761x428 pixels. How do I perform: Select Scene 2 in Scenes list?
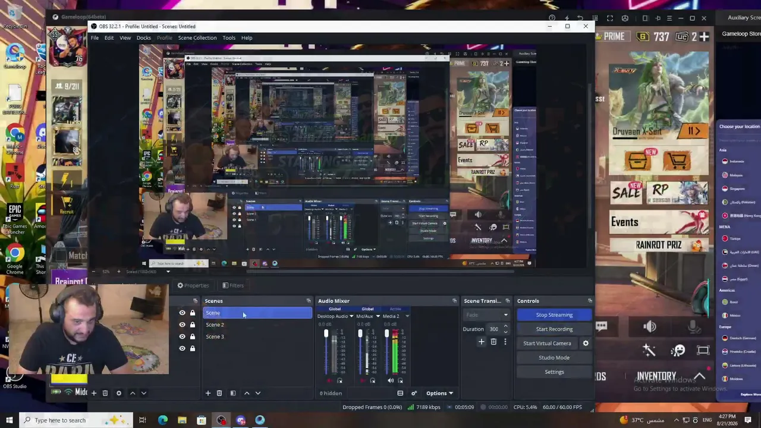[257, 325]
